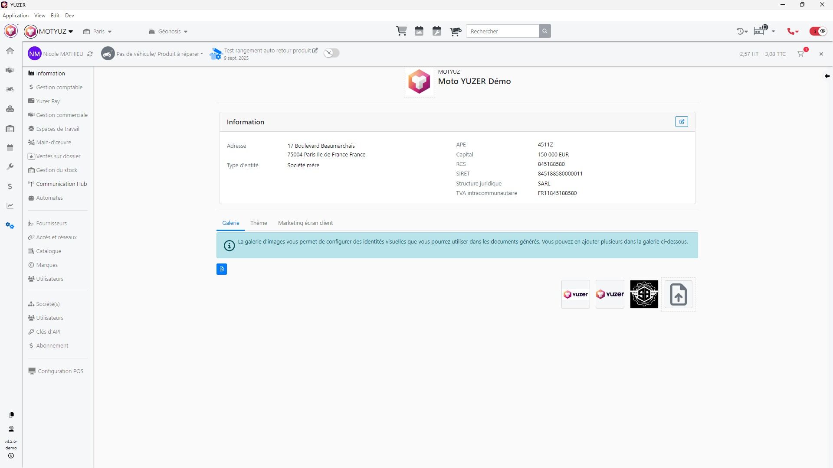Edit the Information panel with the pencil icon

682,122
